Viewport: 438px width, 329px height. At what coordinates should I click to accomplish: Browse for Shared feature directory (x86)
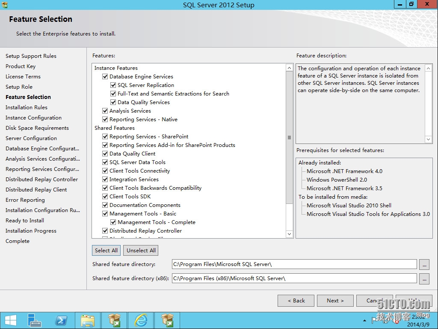424,278
